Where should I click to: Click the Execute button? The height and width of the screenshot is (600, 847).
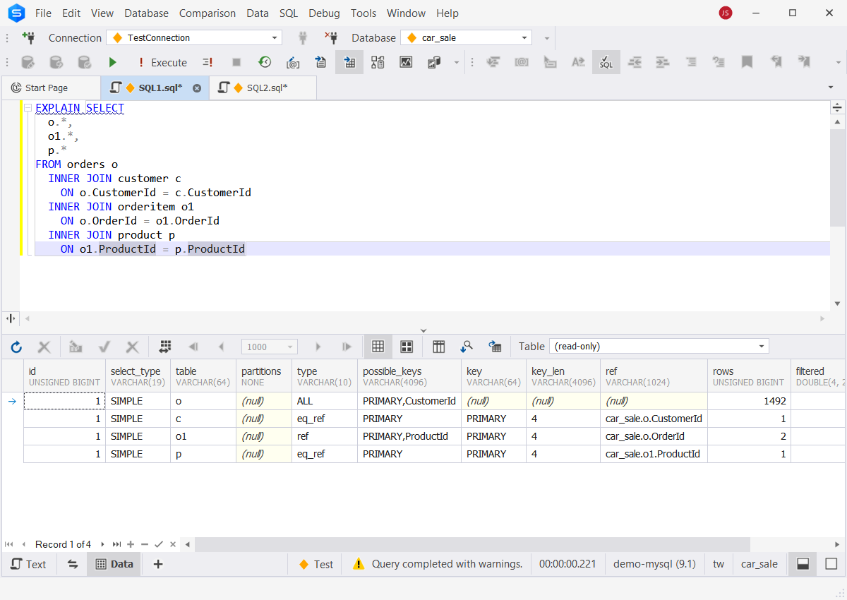163,62
